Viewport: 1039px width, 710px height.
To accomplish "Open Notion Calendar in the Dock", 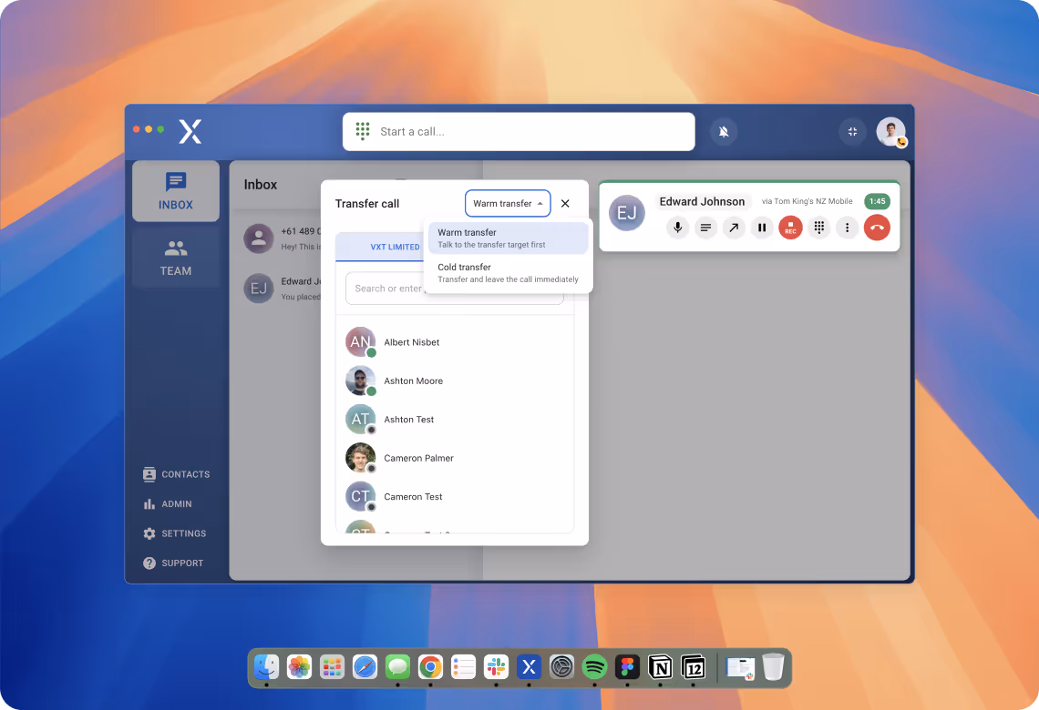I will [693, 667].
